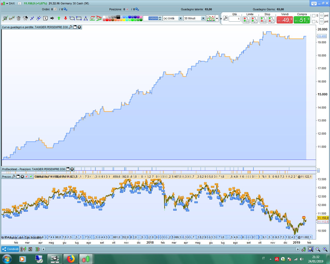The image size is (330, 264).
Task: Click the delete objects trash can icon
Action: [19, 18]
